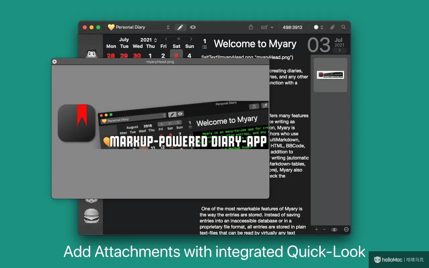
Task: Click the markup format pen-on-box icon
Action: [x=264, y=27]
